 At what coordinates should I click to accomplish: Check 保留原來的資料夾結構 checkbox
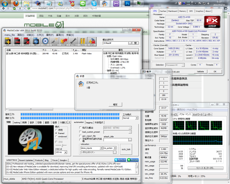(x=80, y=140)
